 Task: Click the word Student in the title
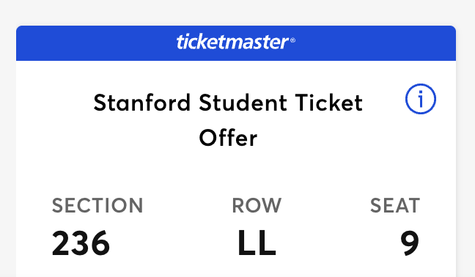click(243, 103)
